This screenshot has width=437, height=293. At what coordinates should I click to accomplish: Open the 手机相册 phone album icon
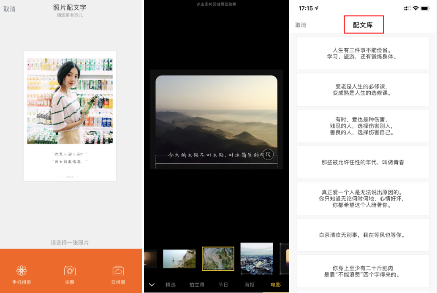[22, 271]
